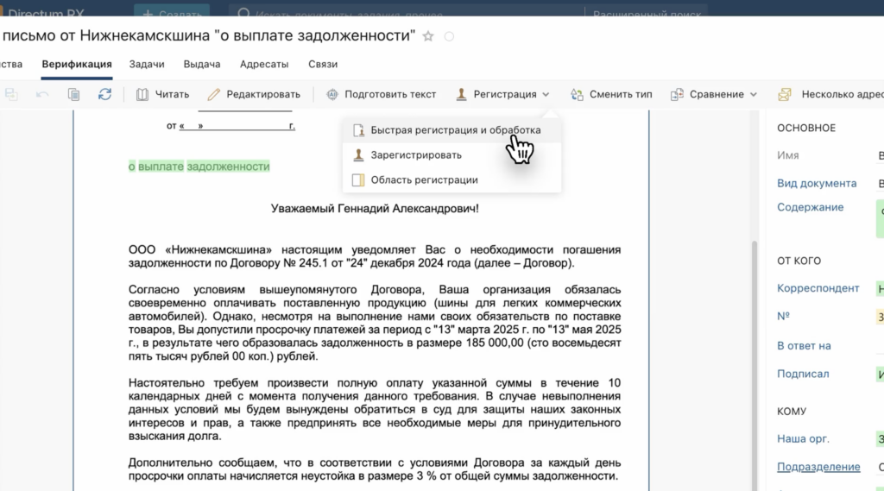Expand the Сравнение dropdown
The image size is (884, 491).
click(x=713, y=94)
